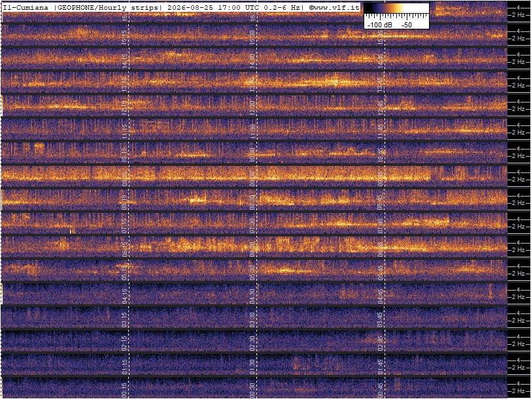Click the 03:45 time marker

(x=381, y=319)
